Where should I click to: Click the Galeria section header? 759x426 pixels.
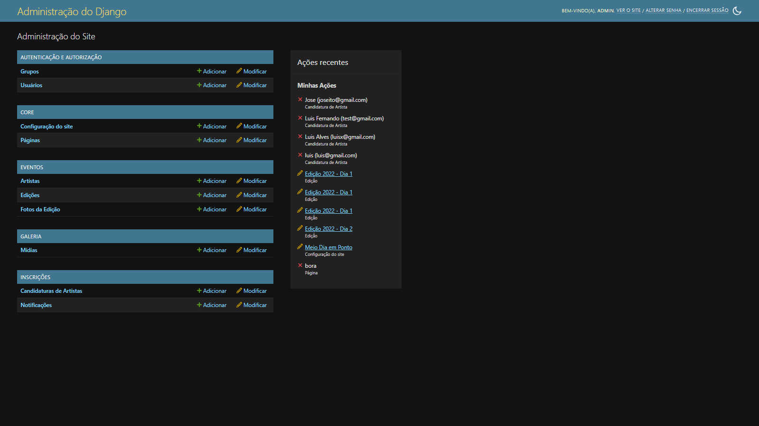point(31,236)
